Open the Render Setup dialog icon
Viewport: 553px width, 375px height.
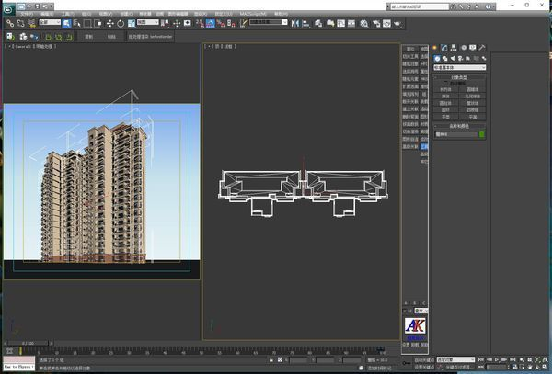(x=376, y=24)
